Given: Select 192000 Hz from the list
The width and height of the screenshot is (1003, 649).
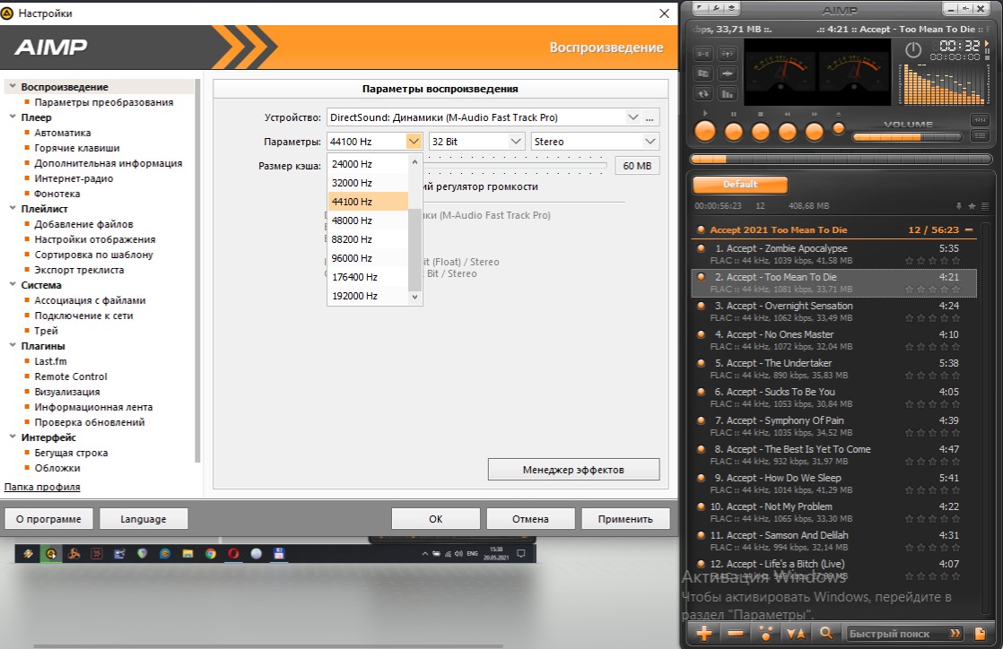Looking at the screenshot, I should (368, 296).
